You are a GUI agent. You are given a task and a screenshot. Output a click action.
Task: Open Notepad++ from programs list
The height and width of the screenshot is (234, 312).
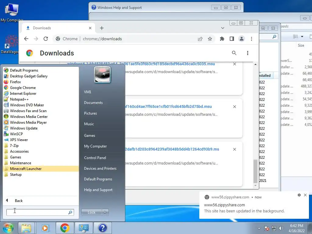click(41, 99)
